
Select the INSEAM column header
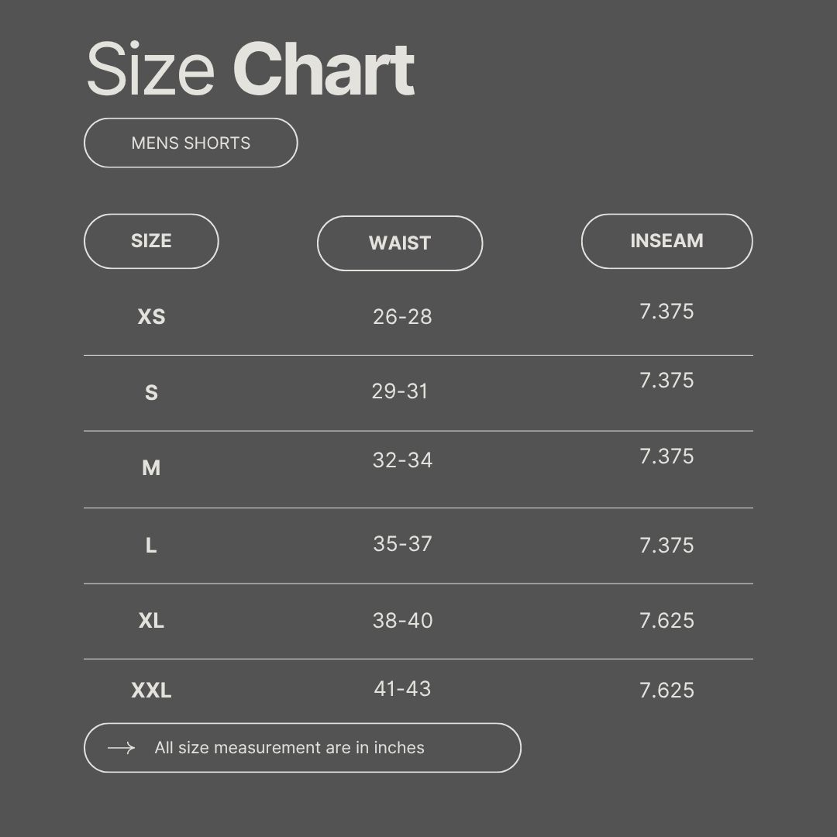pos(666,241)
